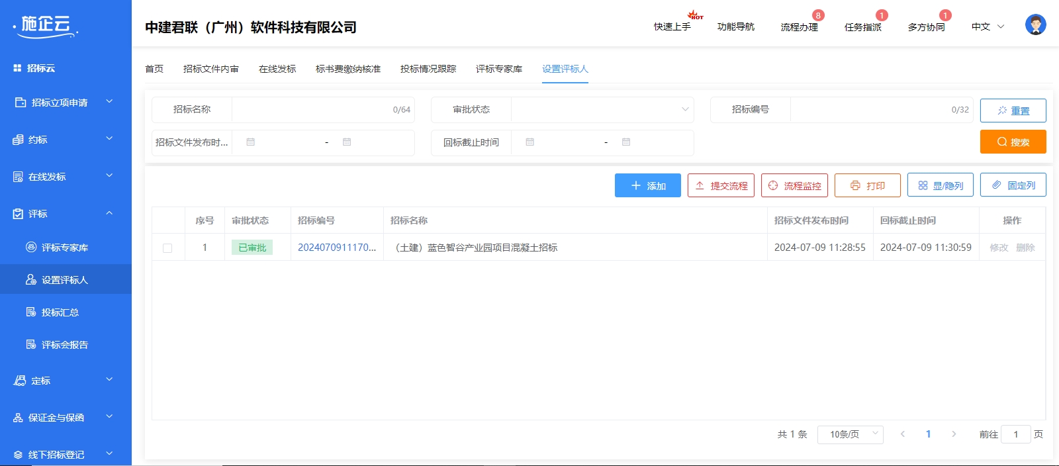Switch to the 标书费缴纳核准 tab
Viewport: 1059px width, 466px height.
(x=348, y=69)
